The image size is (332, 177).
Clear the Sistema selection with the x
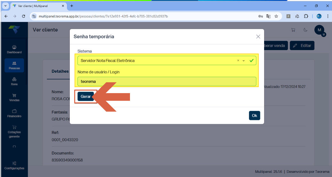[238, 61]
